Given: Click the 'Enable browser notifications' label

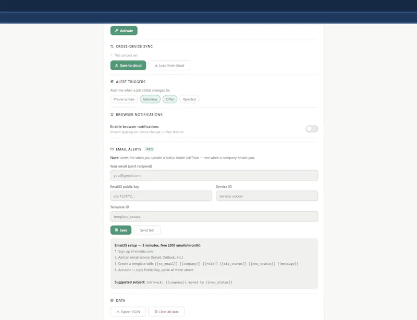Looking at the screenshot, I should pos(134,126).
